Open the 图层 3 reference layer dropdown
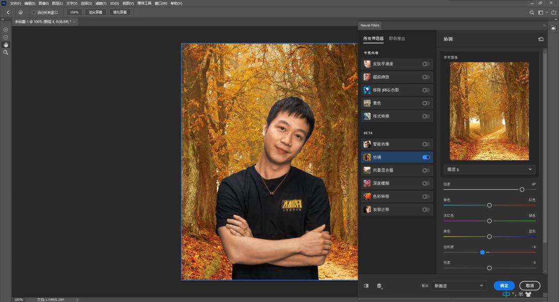This screenshot has height=302, width=559. click(x=489, y=169)
